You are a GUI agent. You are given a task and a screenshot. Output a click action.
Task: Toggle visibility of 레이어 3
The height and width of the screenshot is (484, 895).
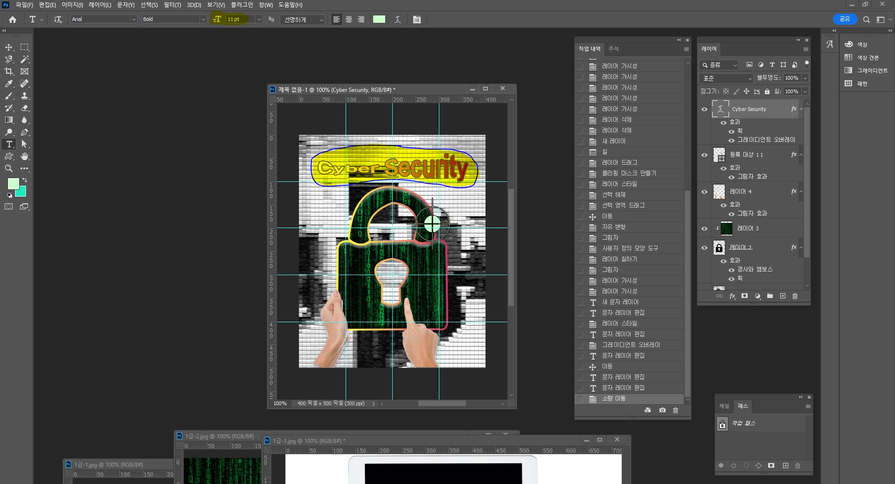(x=704, y=228)
